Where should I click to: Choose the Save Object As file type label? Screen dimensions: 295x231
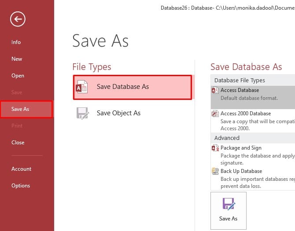pos(118,113)
